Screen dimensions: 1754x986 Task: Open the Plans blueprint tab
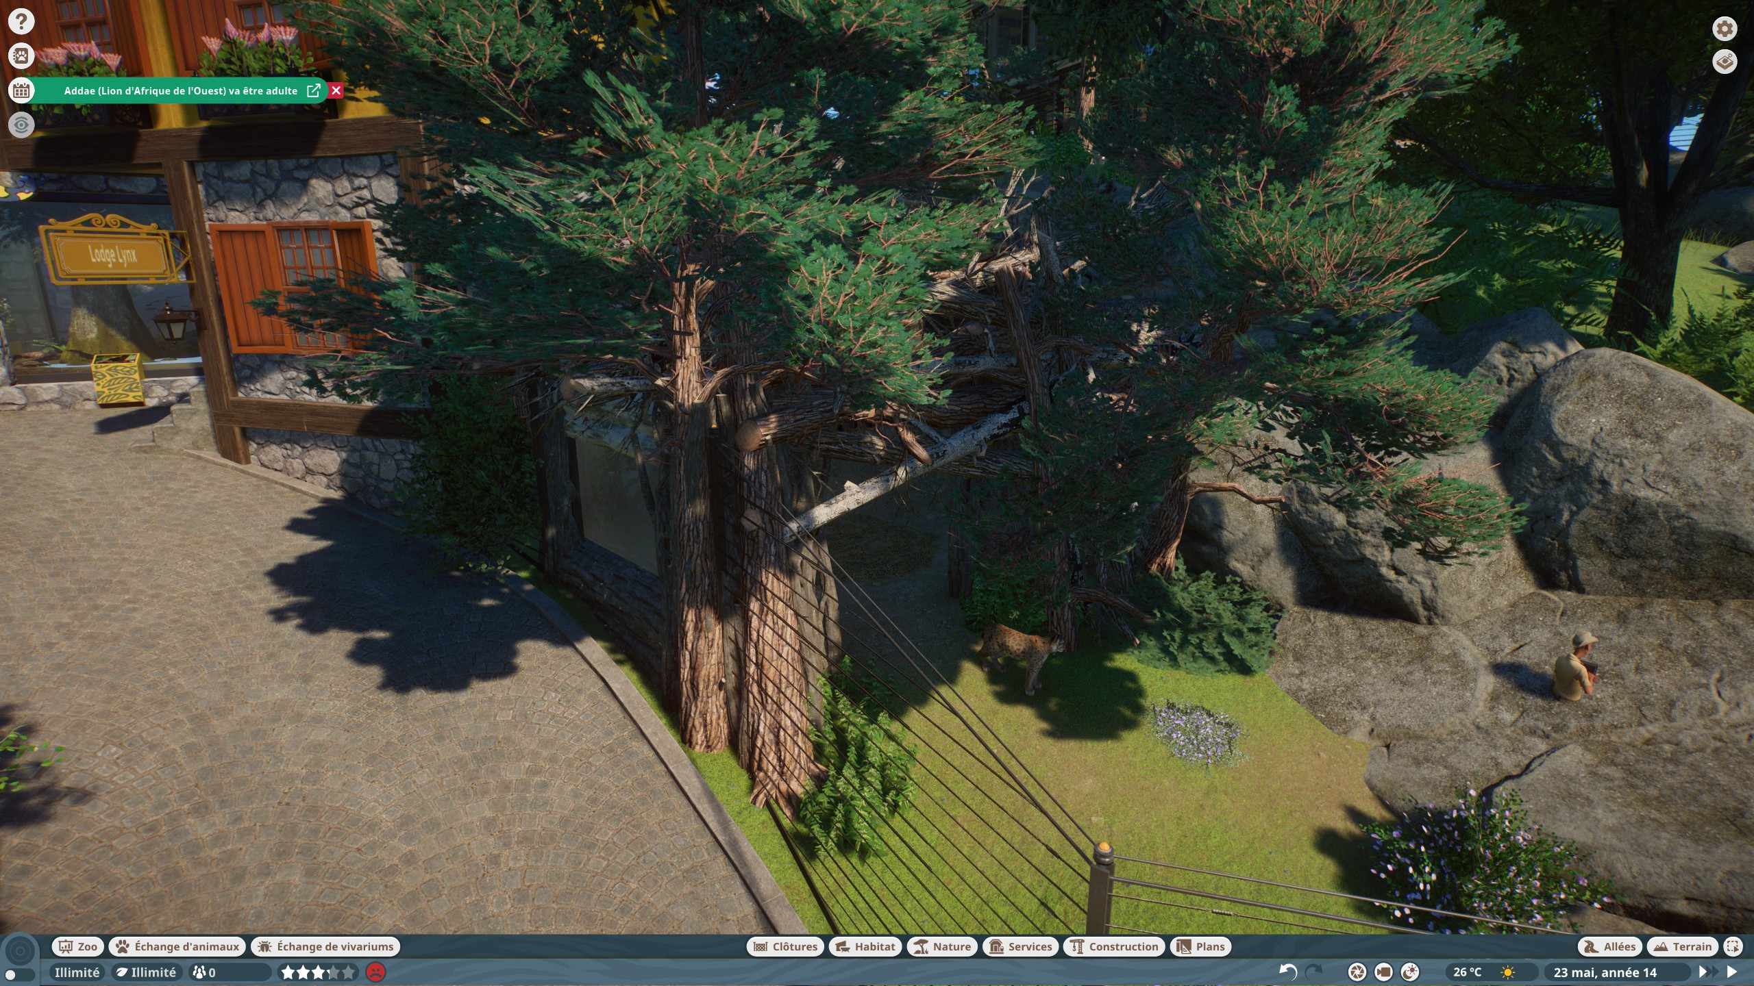[x=1201, y=947]
